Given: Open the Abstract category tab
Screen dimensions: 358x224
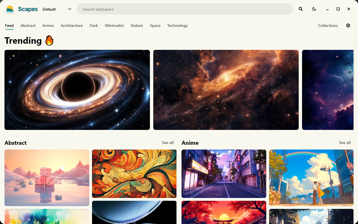Looking at the screenshot, I should point(28,25).
